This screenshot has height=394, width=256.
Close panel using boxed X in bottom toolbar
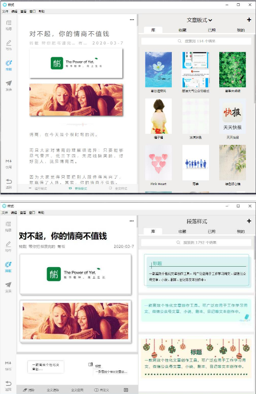click(126, 390)
